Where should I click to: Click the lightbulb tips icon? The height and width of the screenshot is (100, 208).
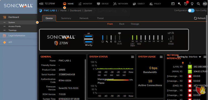tap(192, 4)
